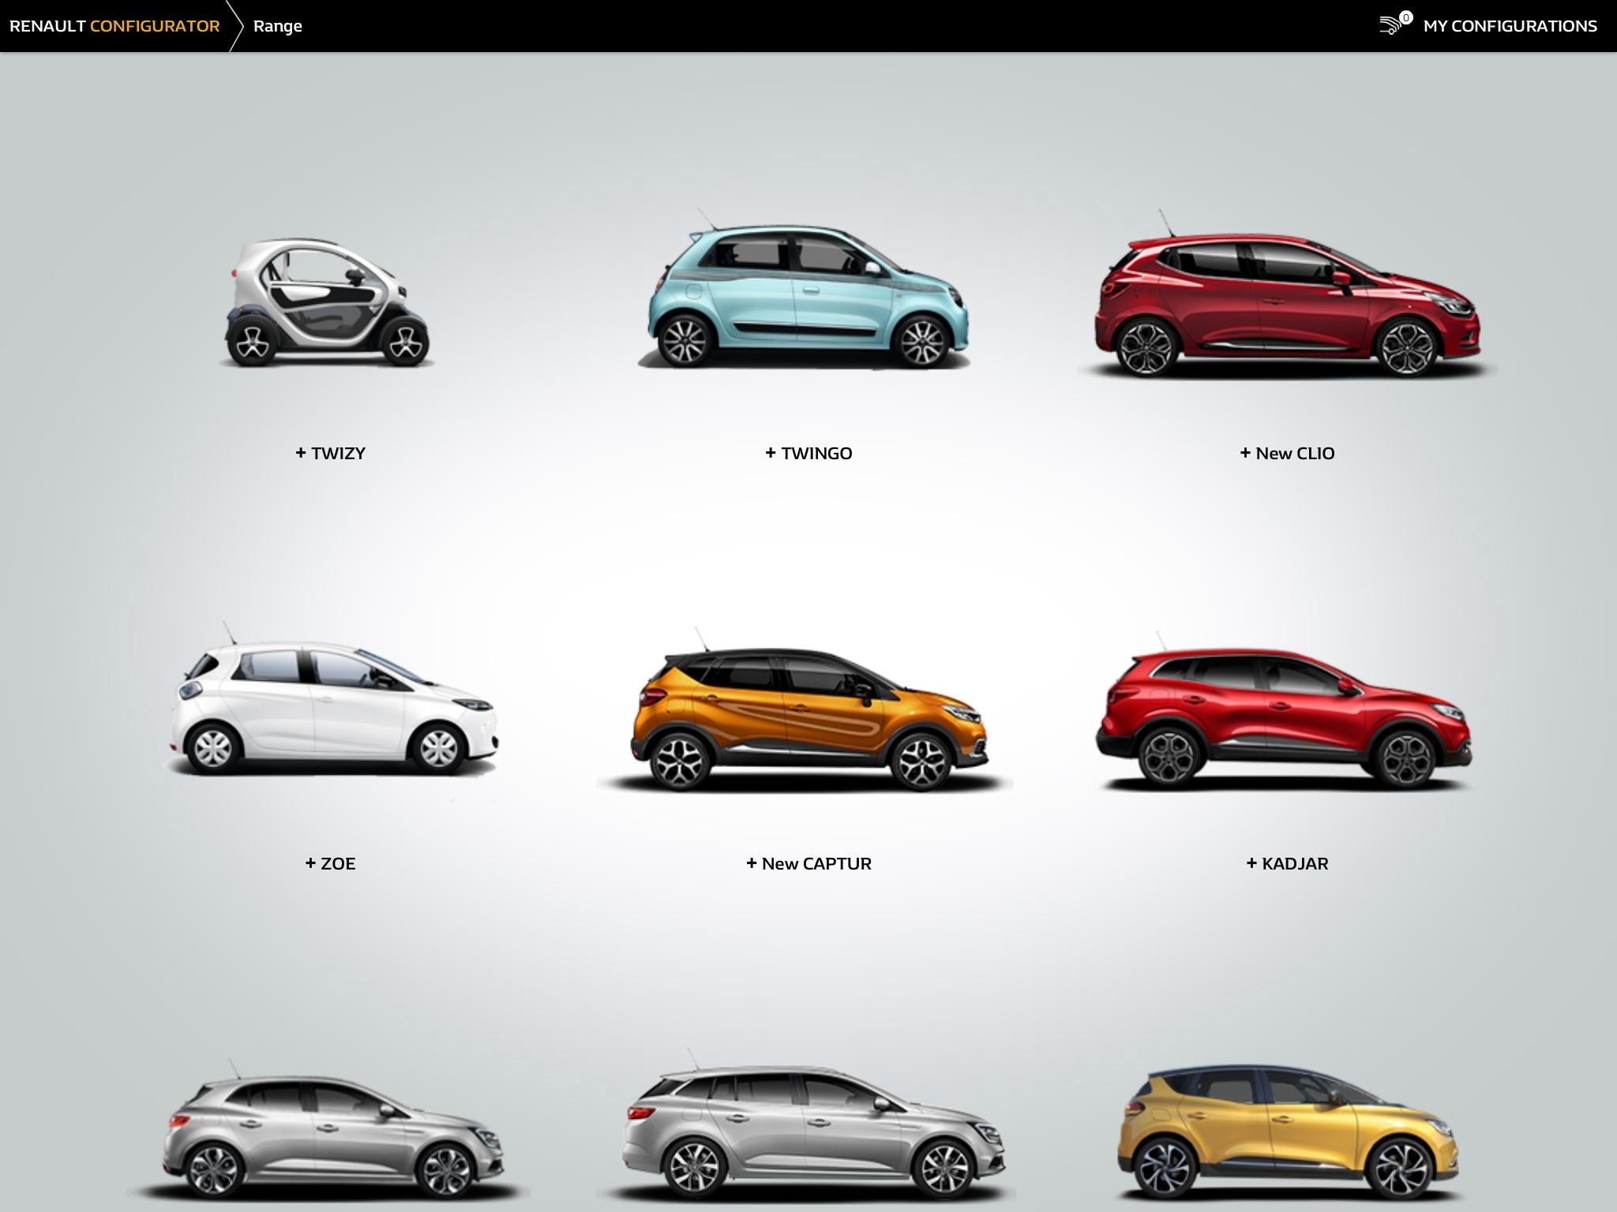Expand the + New CLIO label
The height and width of the screenshot is (1212, 1617).
point(1287,453)
